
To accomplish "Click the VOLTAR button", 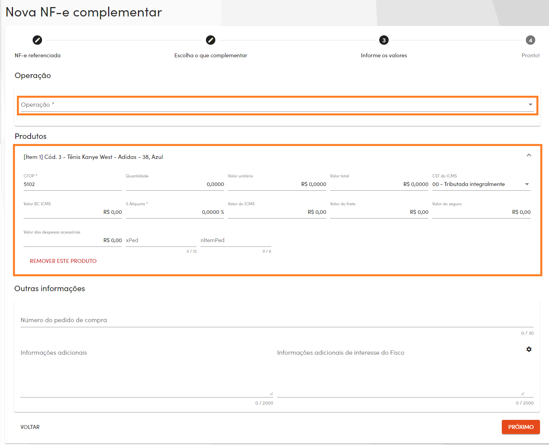I will tap(30, 427).
